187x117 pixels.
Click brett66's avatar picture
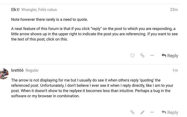pos(4,74)
